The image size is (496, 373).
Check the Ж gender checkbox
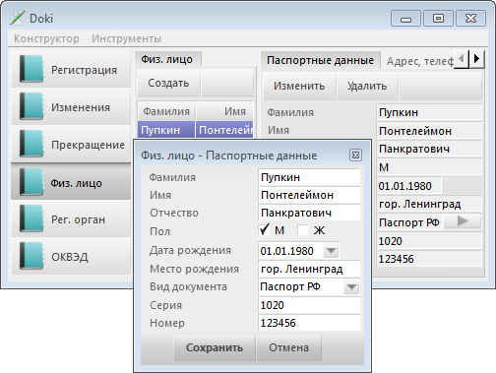303,230
